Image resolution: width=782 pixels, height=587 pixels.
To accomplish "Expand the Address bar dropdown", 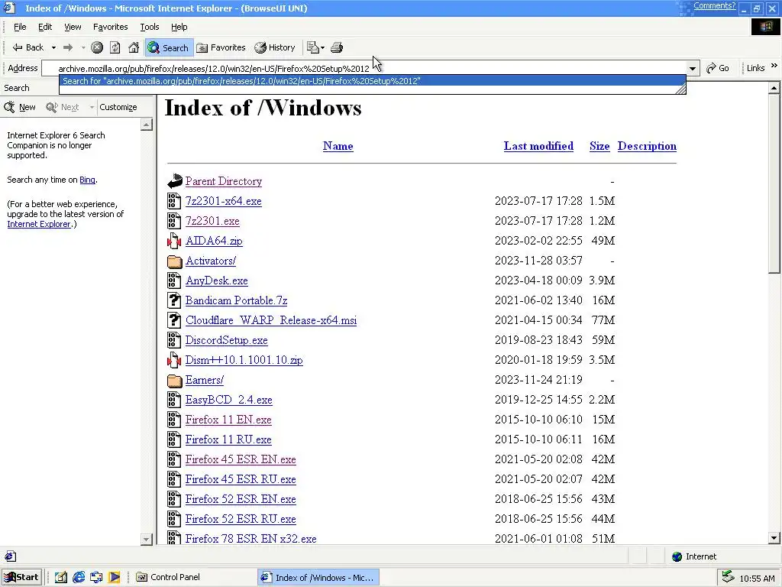I will coord(692,68).
